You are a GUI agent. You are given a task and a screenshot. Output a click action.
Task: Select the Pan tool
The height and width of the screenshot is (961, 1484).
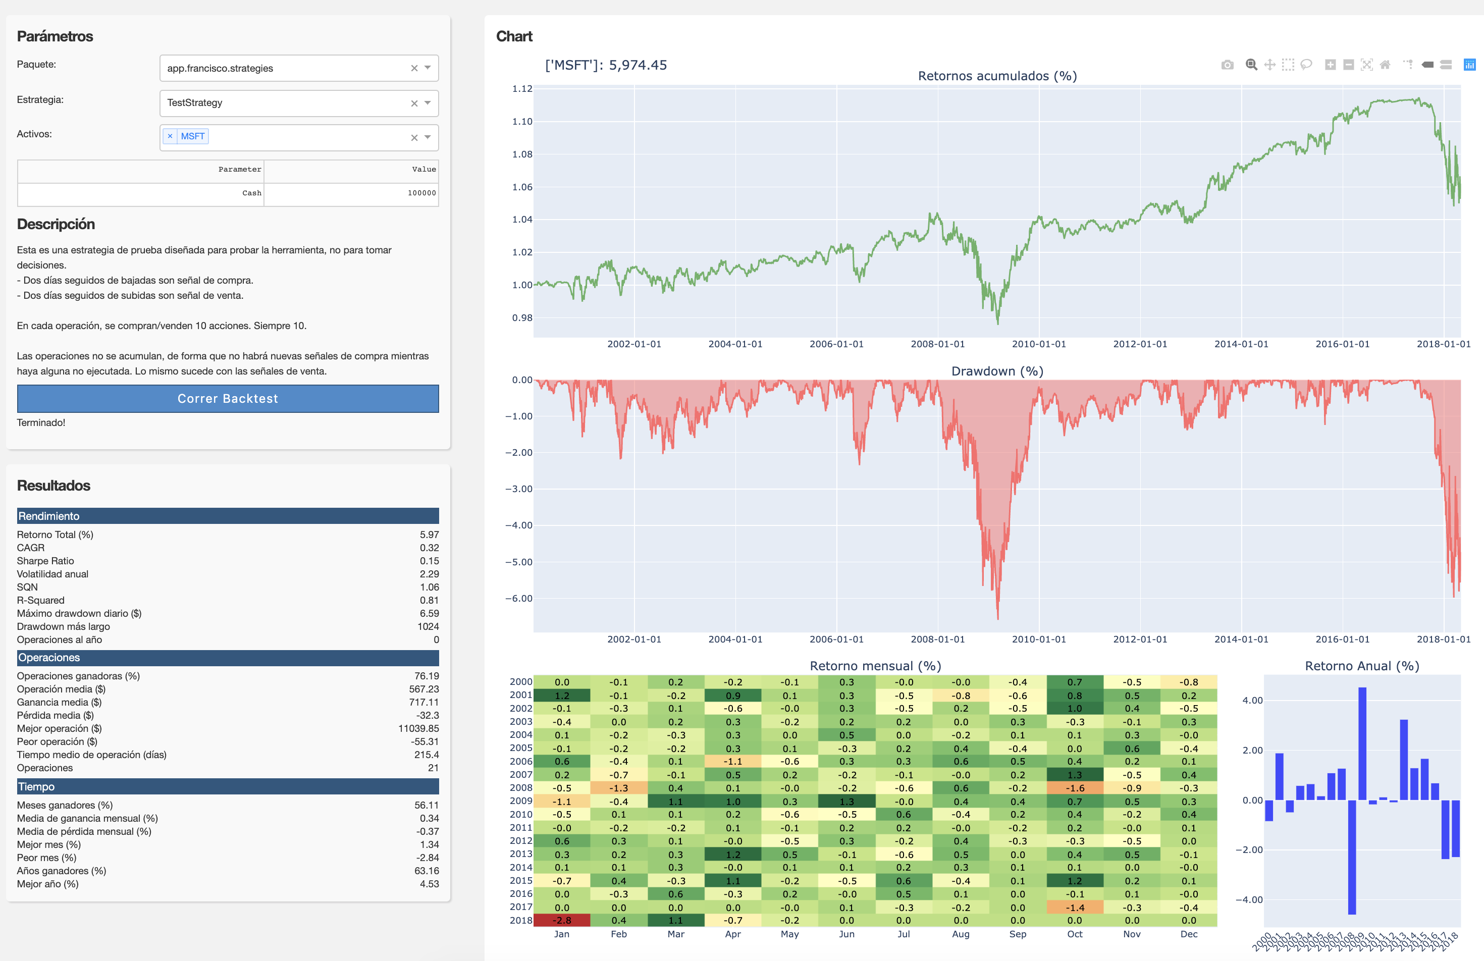click(1269, 65)
